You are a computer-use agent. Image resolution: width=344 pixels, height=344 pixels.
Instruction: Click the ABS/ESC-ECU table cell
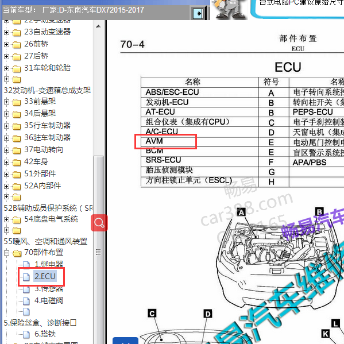click(199, 92)
